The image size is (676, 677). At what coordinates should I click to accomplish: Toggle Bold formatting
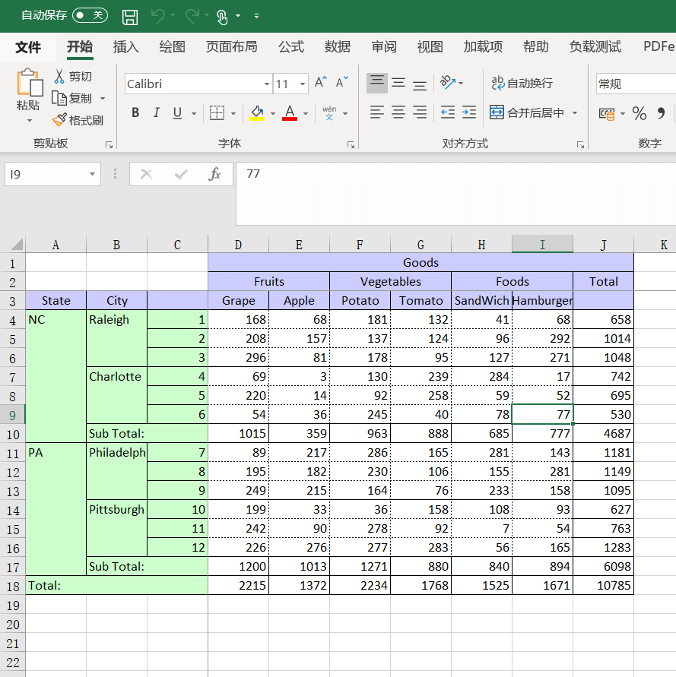pos(135,113)
